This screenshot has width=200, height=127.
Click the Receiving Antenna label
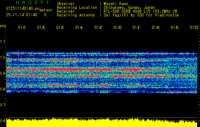coord(76,15)
